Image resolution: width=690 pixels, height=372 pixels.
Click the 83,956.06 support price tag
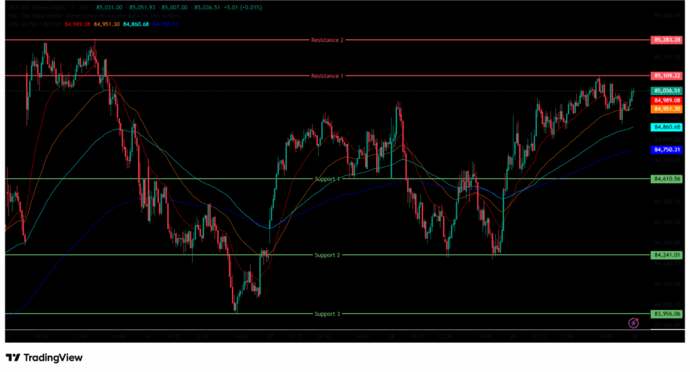click(667, 314)
